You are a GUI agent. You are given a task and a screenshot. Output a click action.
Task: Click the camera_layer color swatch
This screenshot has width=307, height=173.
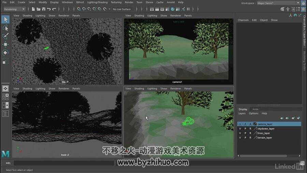pos(255,124)
